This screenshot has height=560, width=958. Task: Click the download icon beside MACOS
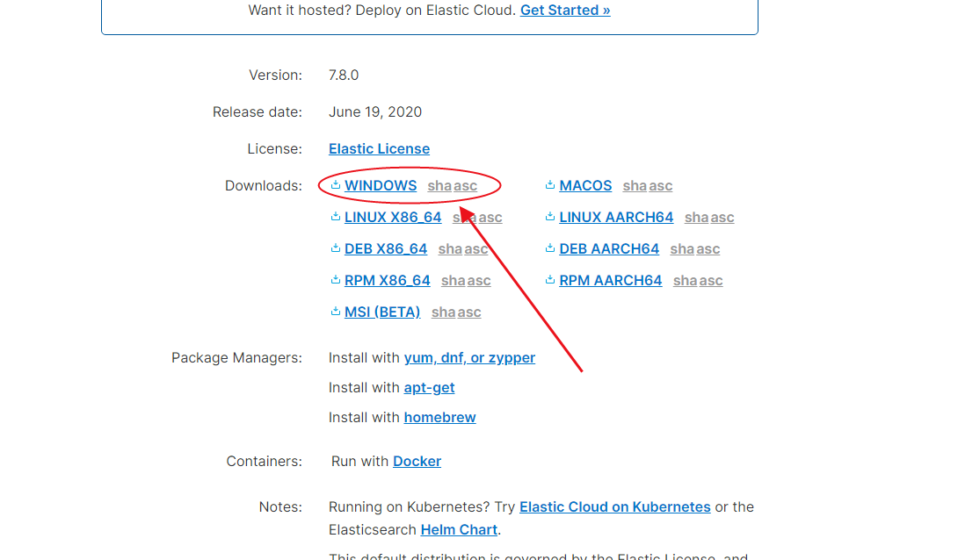tap(550, 185)
